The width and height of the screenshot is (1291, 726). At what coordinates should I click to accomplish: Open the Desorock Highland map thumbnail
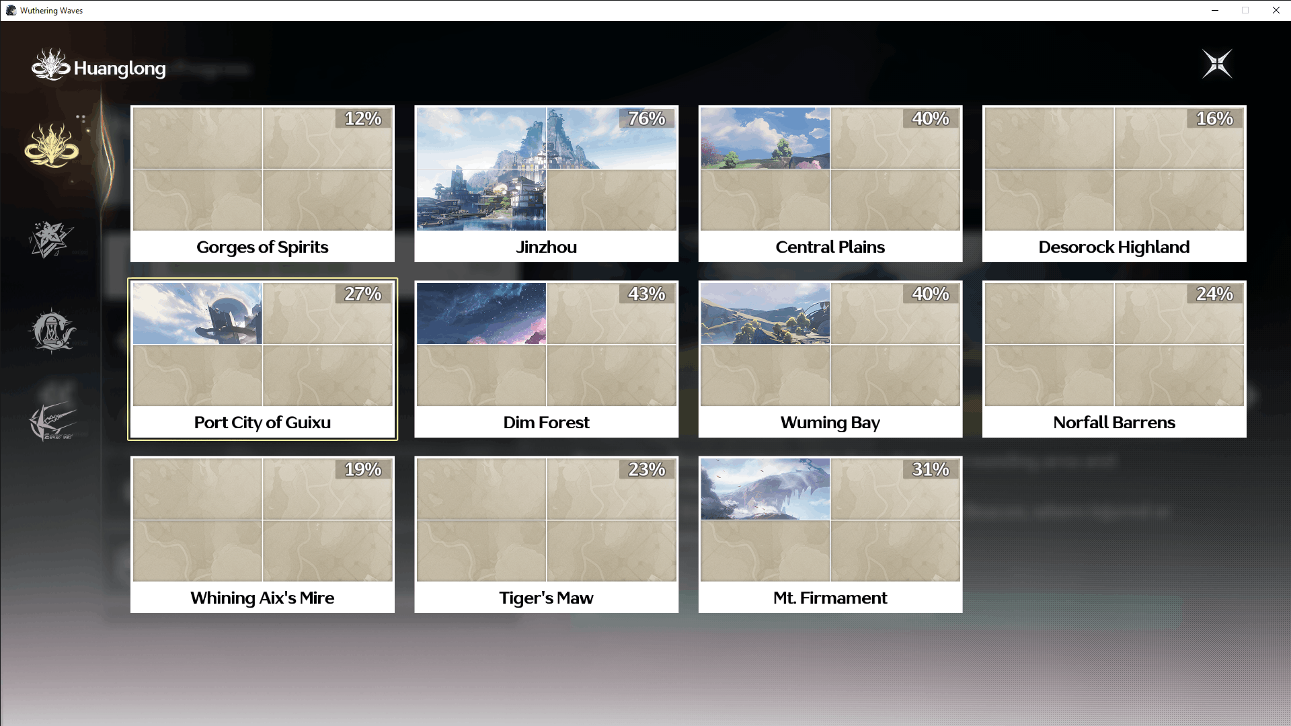click(1114, 169)
